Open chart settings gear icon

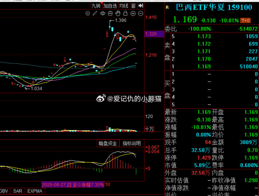[x=88, y=13]
